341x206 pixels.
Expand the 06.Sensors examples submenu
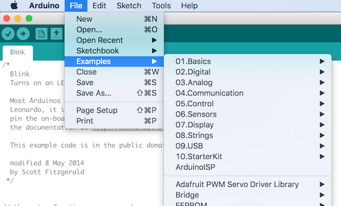pyautogui.click(x=248, y=114)
